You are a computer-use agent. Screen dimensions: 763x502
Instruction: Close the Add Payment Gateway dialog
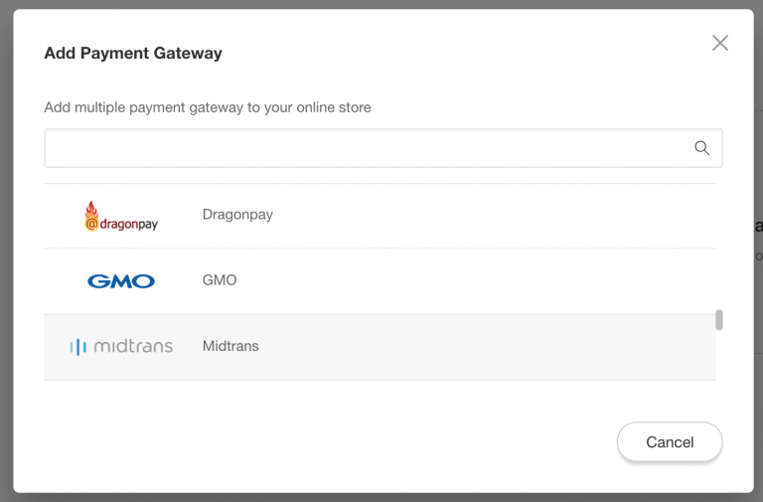[x=719, y=43]
